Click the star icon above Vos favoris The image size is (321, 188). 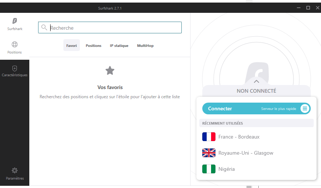tap(110, 71)
